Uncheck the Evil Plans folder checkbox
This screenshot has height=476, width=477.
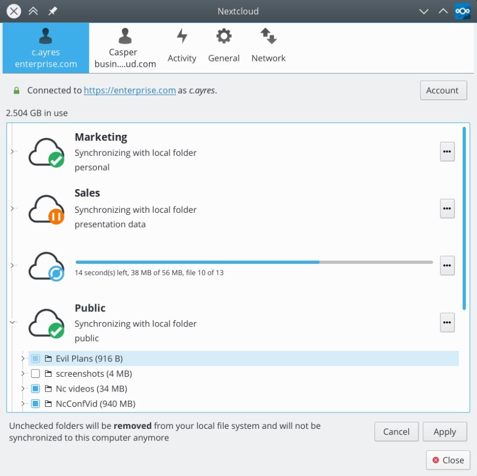pos(34,358)
